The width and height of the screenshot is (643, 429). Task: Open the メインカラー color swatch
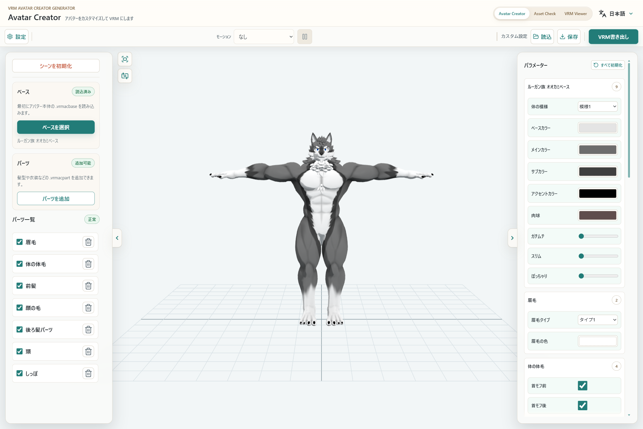(598, 150)
